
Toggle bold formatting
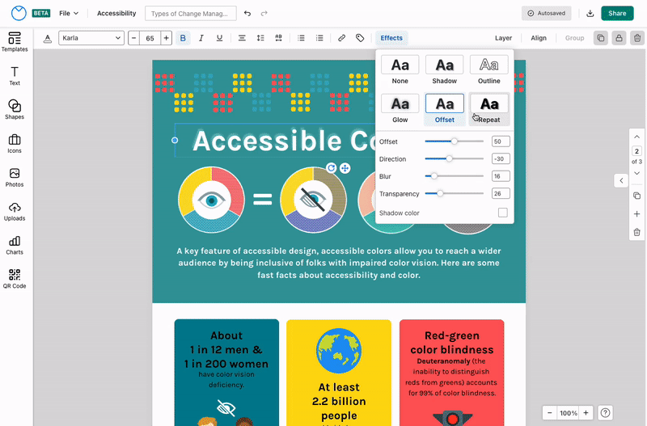[x=183, y=38]
